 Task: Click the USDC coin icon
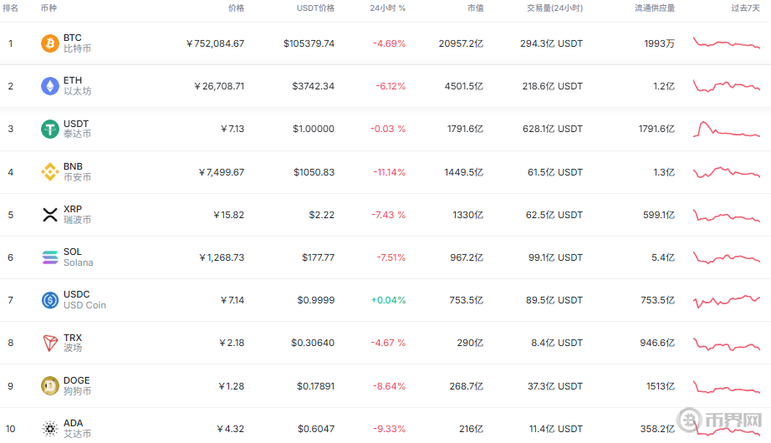[50, 300]
